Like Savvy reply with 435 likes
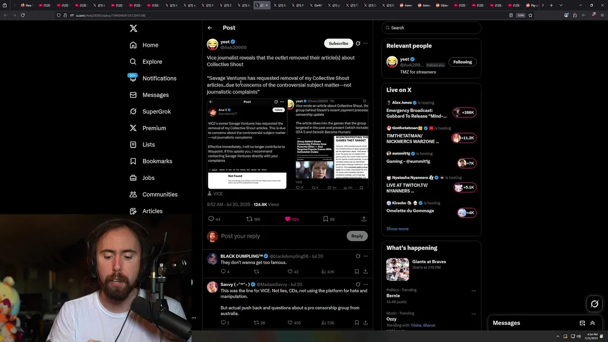Viewport: 608px width, 342px height. (x=290, y=323)
